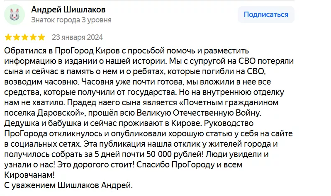
Task: Click the review date 23 января 2024
Action: pyautogui.click(x=77, y=37)
